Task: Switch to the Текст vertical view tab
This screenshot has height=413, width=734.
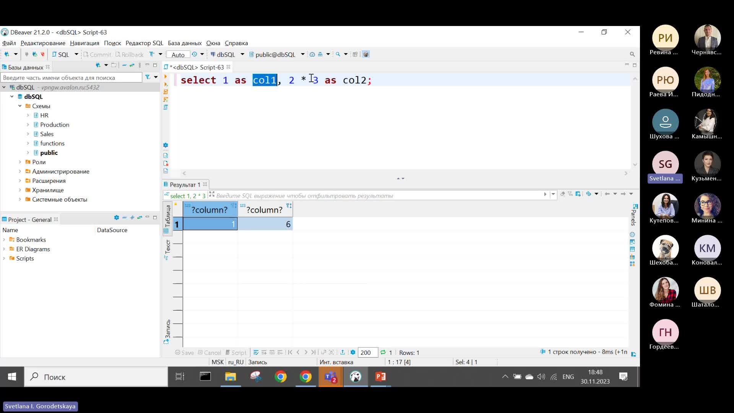Action: point(167,249)
